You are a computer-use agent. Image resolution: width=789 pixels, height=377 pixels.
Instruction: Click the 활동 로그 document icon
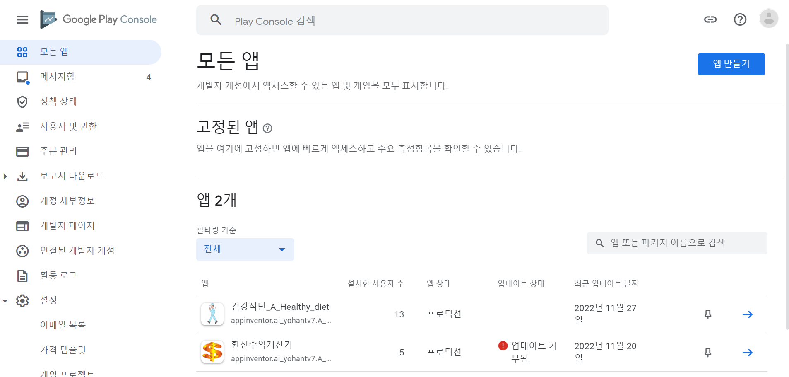point(22,276)
